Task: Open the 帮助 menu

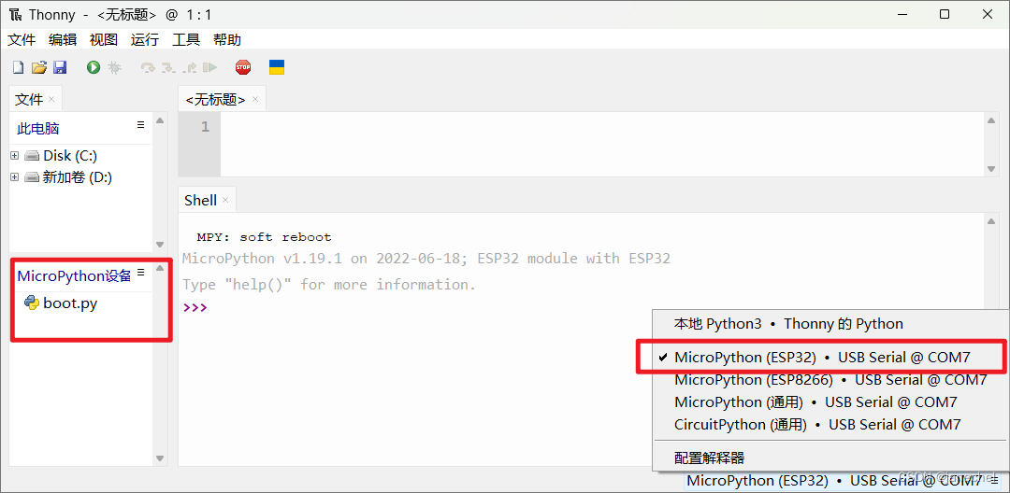Action: tap(227, 40)
